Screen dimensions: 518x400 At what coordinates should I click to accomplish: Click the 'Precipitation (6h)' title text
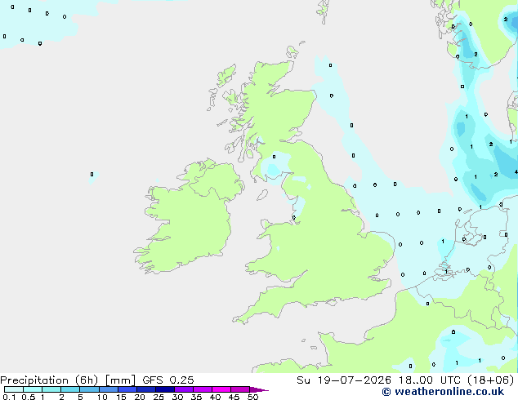click(x=49, y=380)
